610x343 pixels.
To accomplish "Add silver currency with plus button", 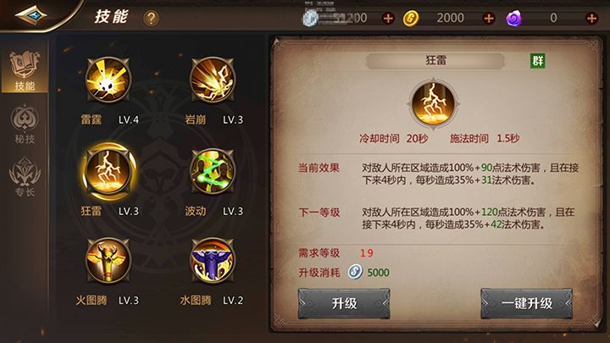I will (x=388, y=19).
